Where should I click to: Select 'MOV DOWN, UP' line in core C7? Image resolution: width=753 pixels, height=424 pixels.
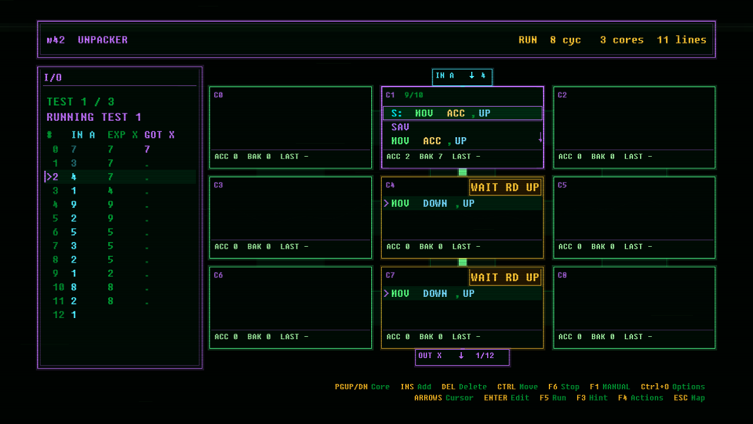tap(462, 294)
